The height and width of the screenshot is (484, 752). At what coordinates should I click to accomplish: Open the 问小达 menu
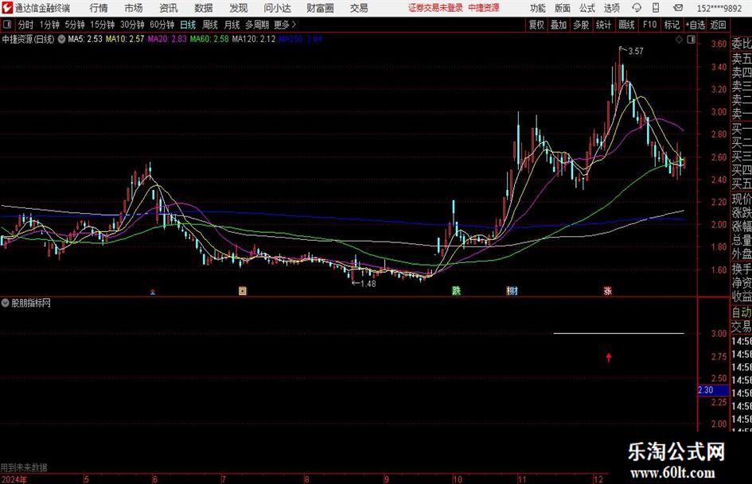click(x=277, y=8)
